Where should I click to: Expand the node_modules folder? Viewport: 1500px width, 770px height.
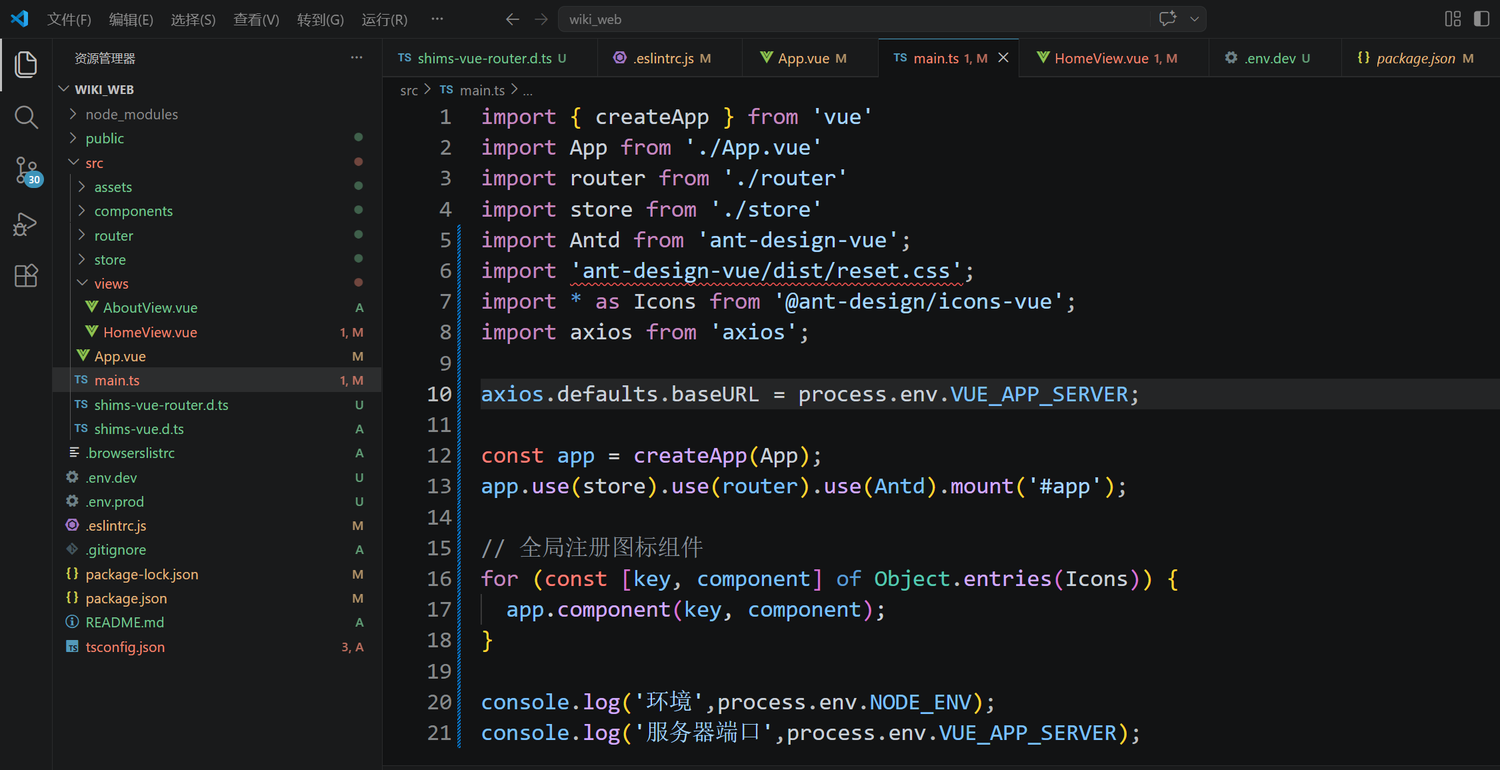tap(131, 114)
